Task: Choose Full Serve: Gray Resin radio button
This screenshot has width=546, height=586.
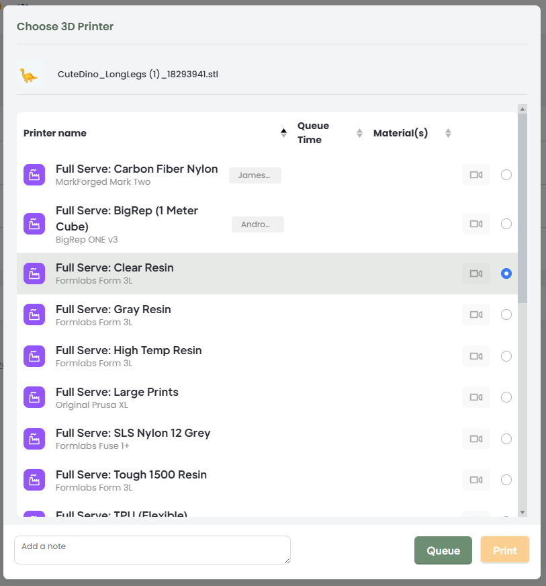Action: point(506,315)
